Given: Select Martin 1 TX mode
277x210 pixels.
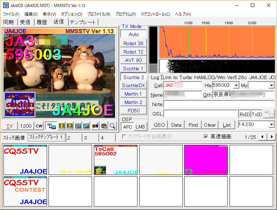Looking at the screenshot, I should tap(134, 94).
